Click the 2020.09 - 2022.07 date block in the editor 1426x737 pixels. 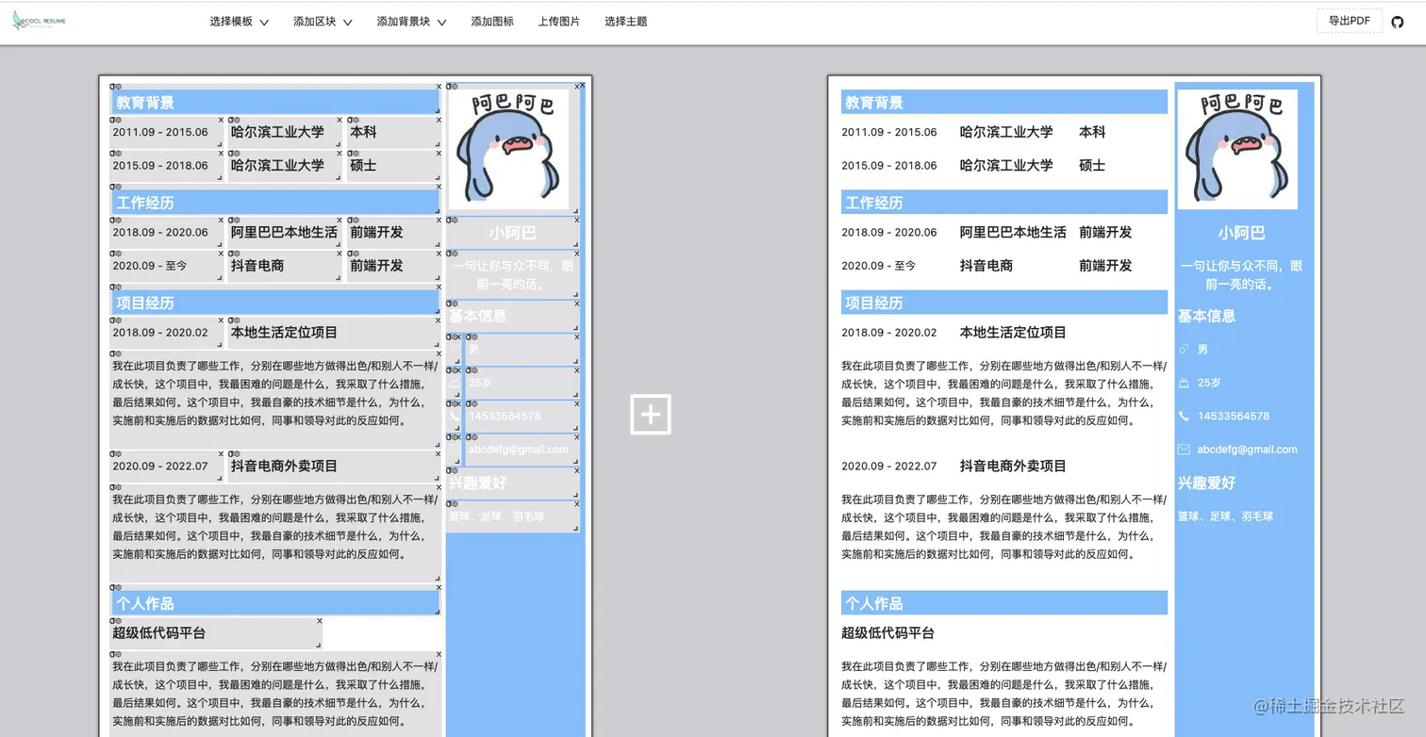pos(167,467)
